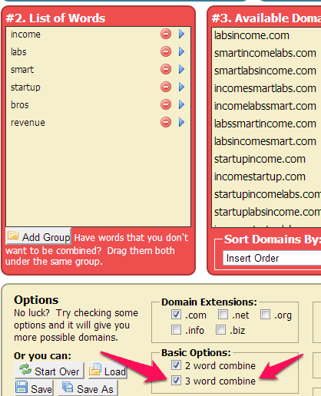Select domain labsincome.com
321x396 pixels.
pyautogui.click(x=252, y=35)
